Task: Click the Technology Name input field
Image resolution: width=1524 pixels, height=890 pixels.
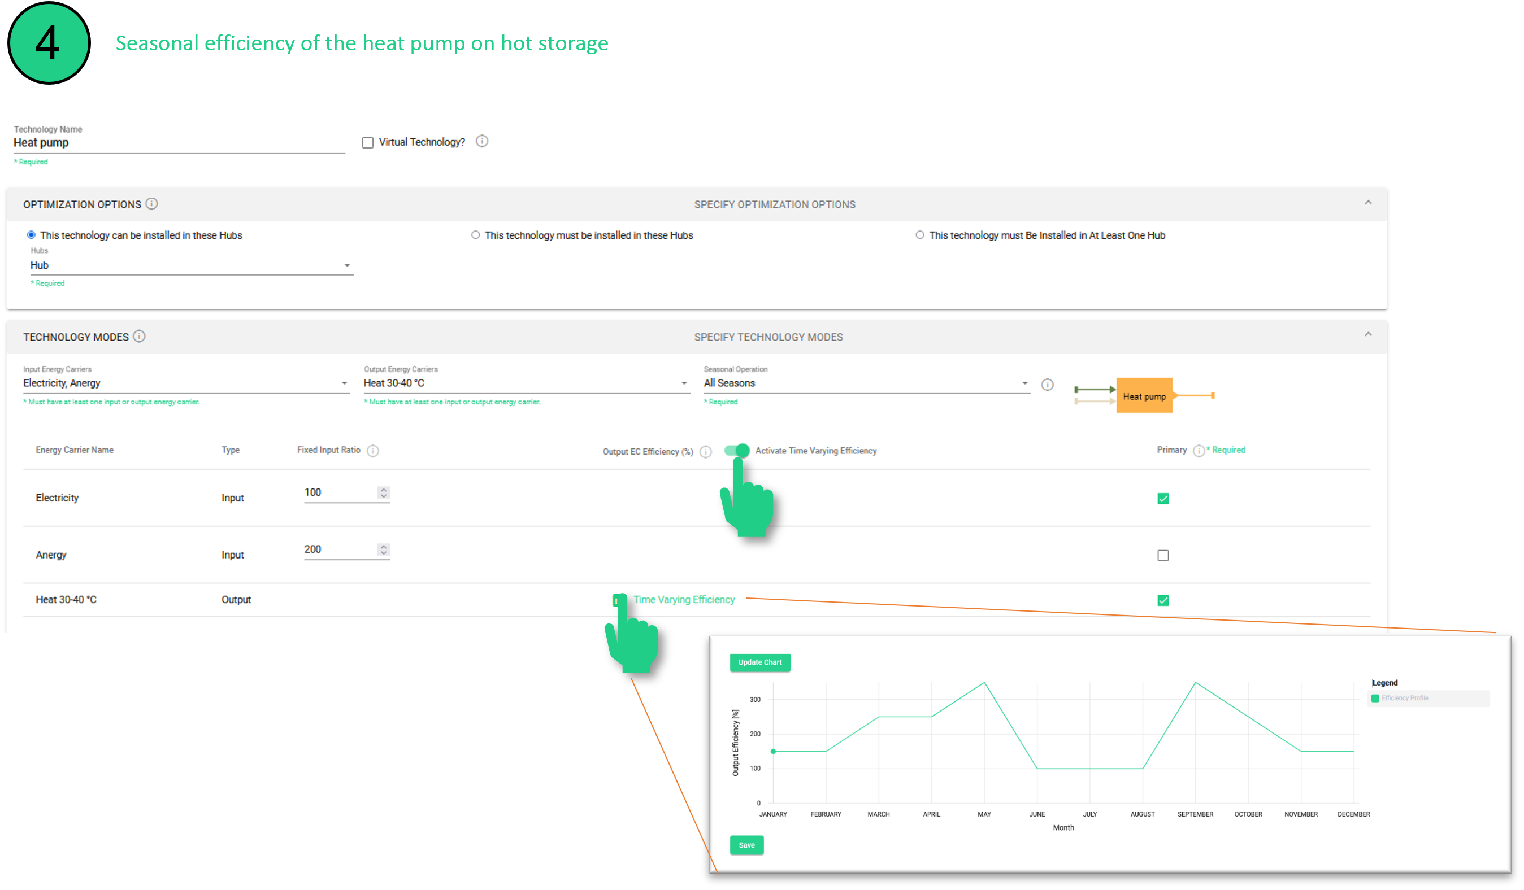Action: tap(179, 143)
